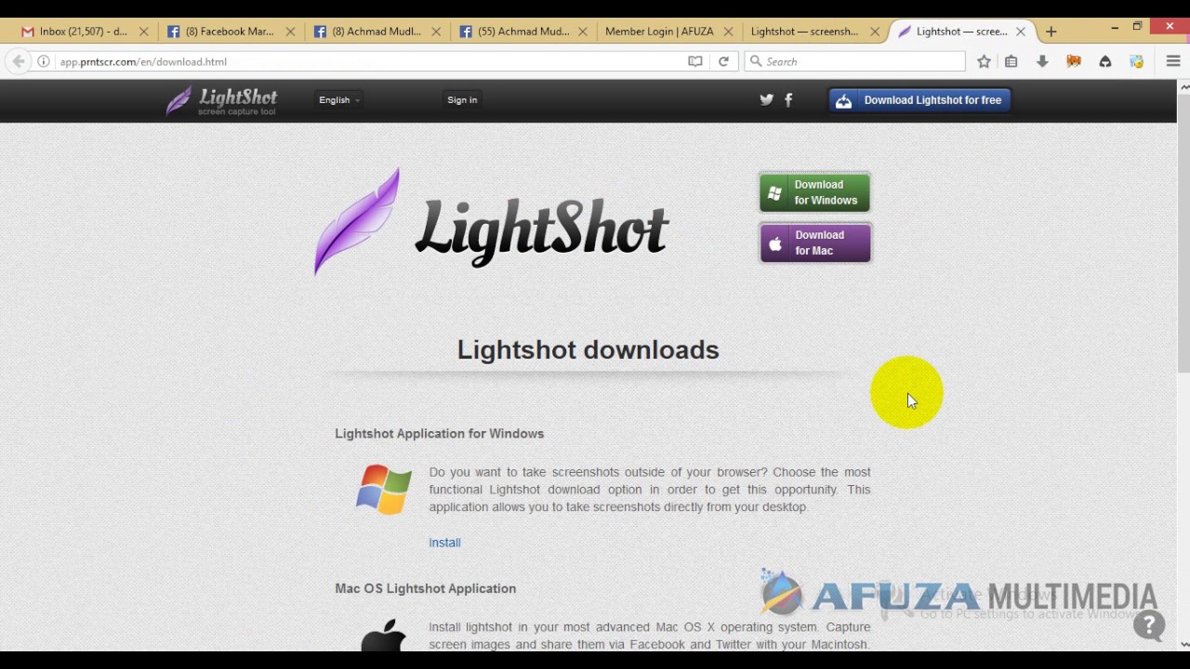The image size is (1190, 669).
Task: Reload the current page
Action: [723, 61]
